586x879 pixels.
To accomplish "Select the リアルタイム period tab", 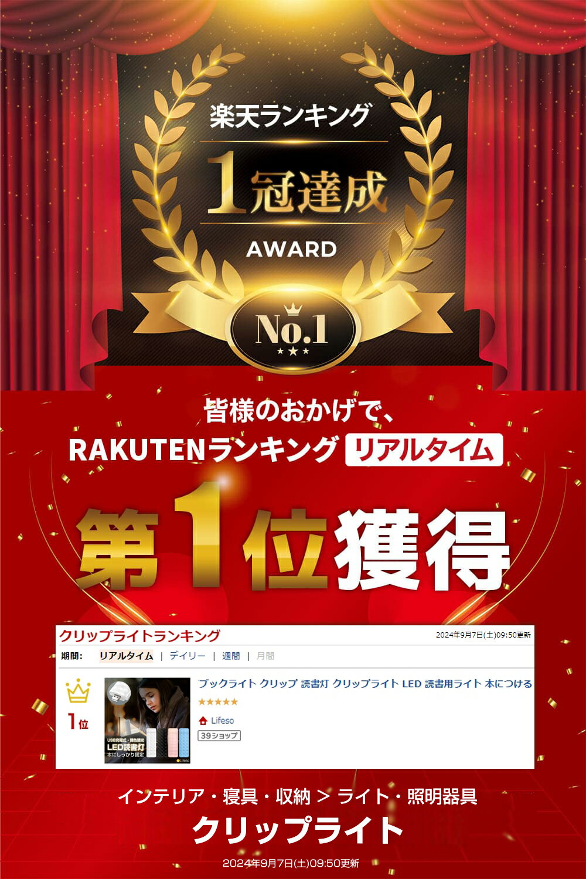I will tap(126, 656).
